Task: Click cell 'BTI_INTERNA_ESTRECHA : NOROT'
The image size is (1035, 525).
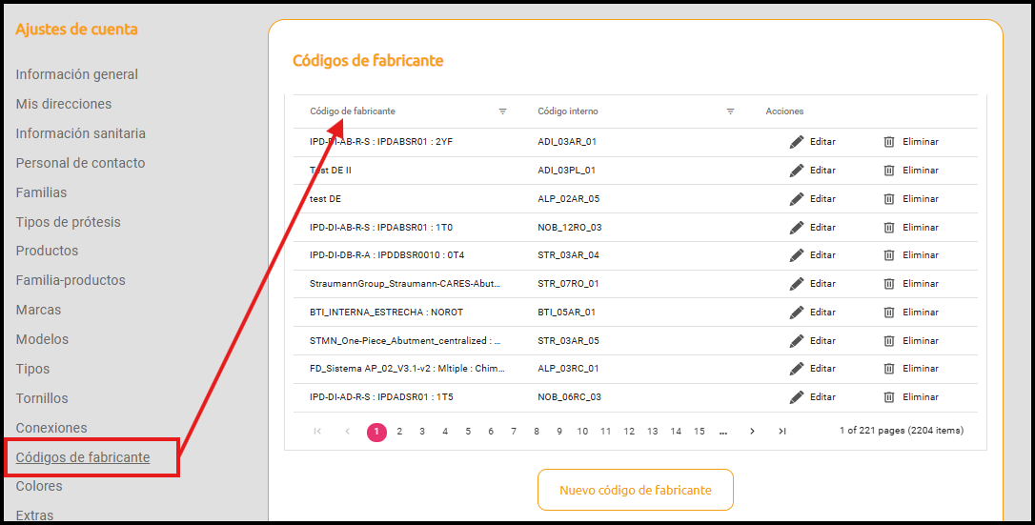Action: coord(386,312)
